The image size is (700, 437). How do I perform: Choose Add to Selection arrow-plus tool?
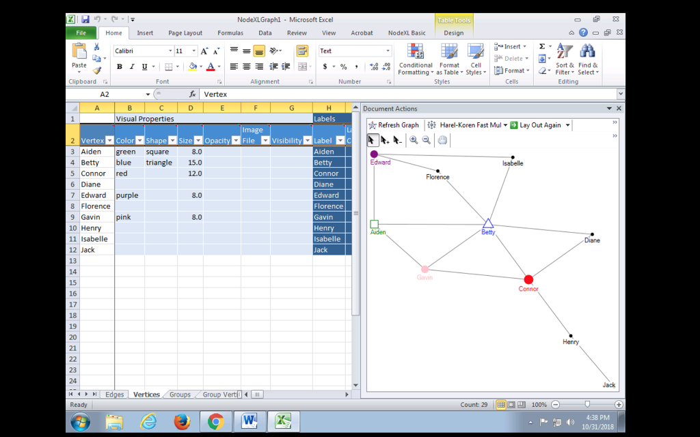point(385,141)
